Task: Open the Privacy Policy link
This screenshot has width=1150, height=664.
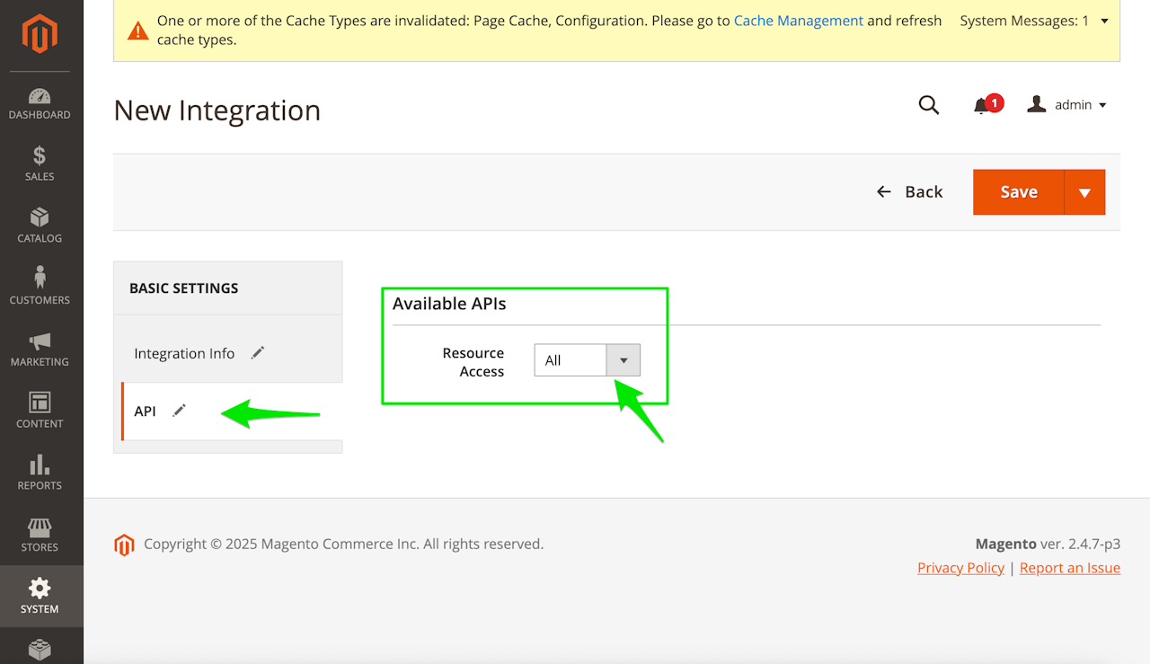Action: (960, 568)
